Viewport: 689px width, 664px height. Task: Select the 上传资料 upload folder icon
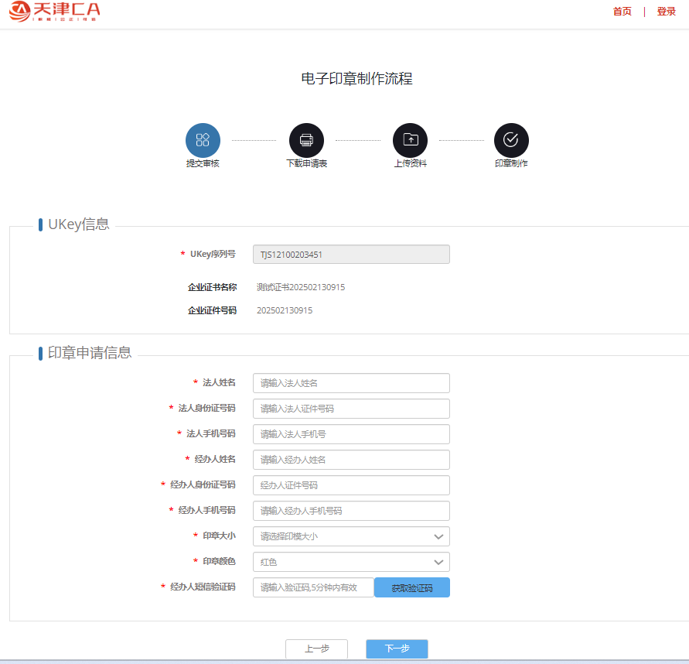point(410,140)
